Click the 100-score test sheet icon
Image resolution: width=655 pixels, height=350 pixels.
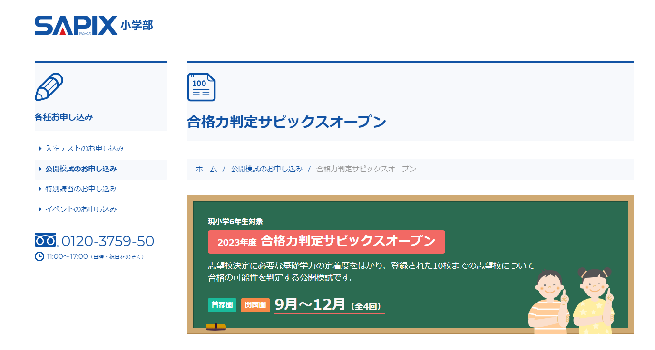201,87
